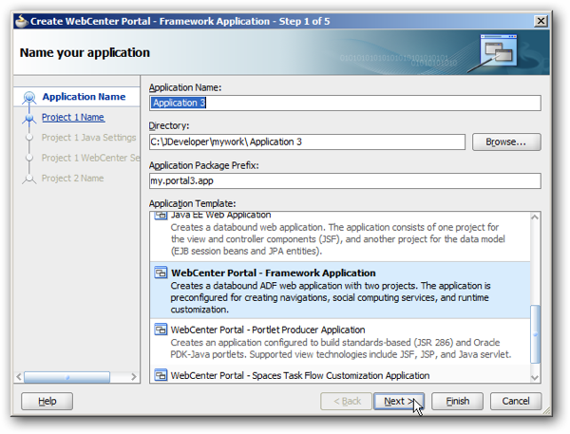Click the Directory path field

(307, 142)
